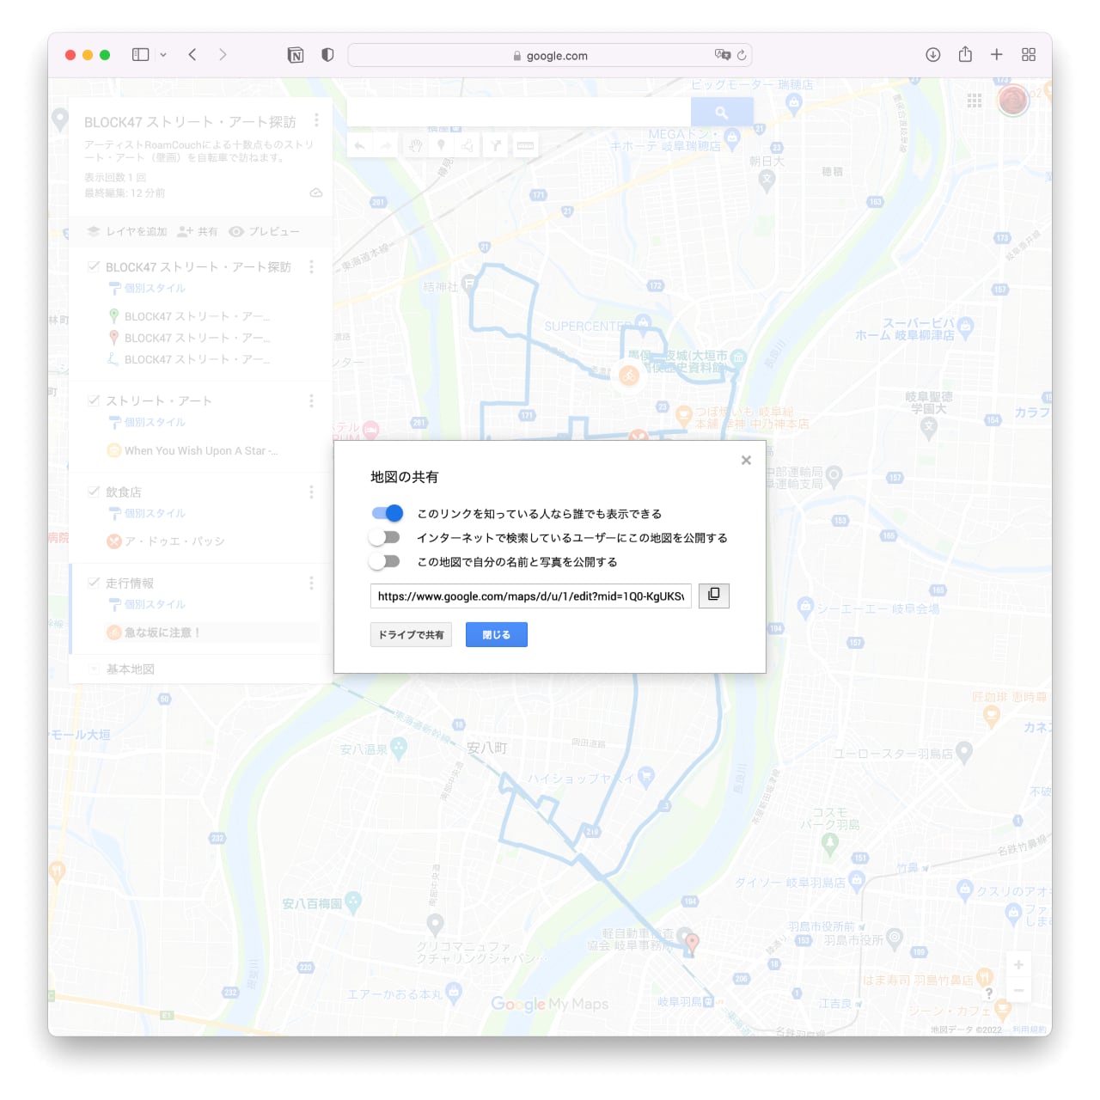The width and height of the screenshot is (1100, 1100).
Task: Reload the page in address bar
Action: (742, 55)
